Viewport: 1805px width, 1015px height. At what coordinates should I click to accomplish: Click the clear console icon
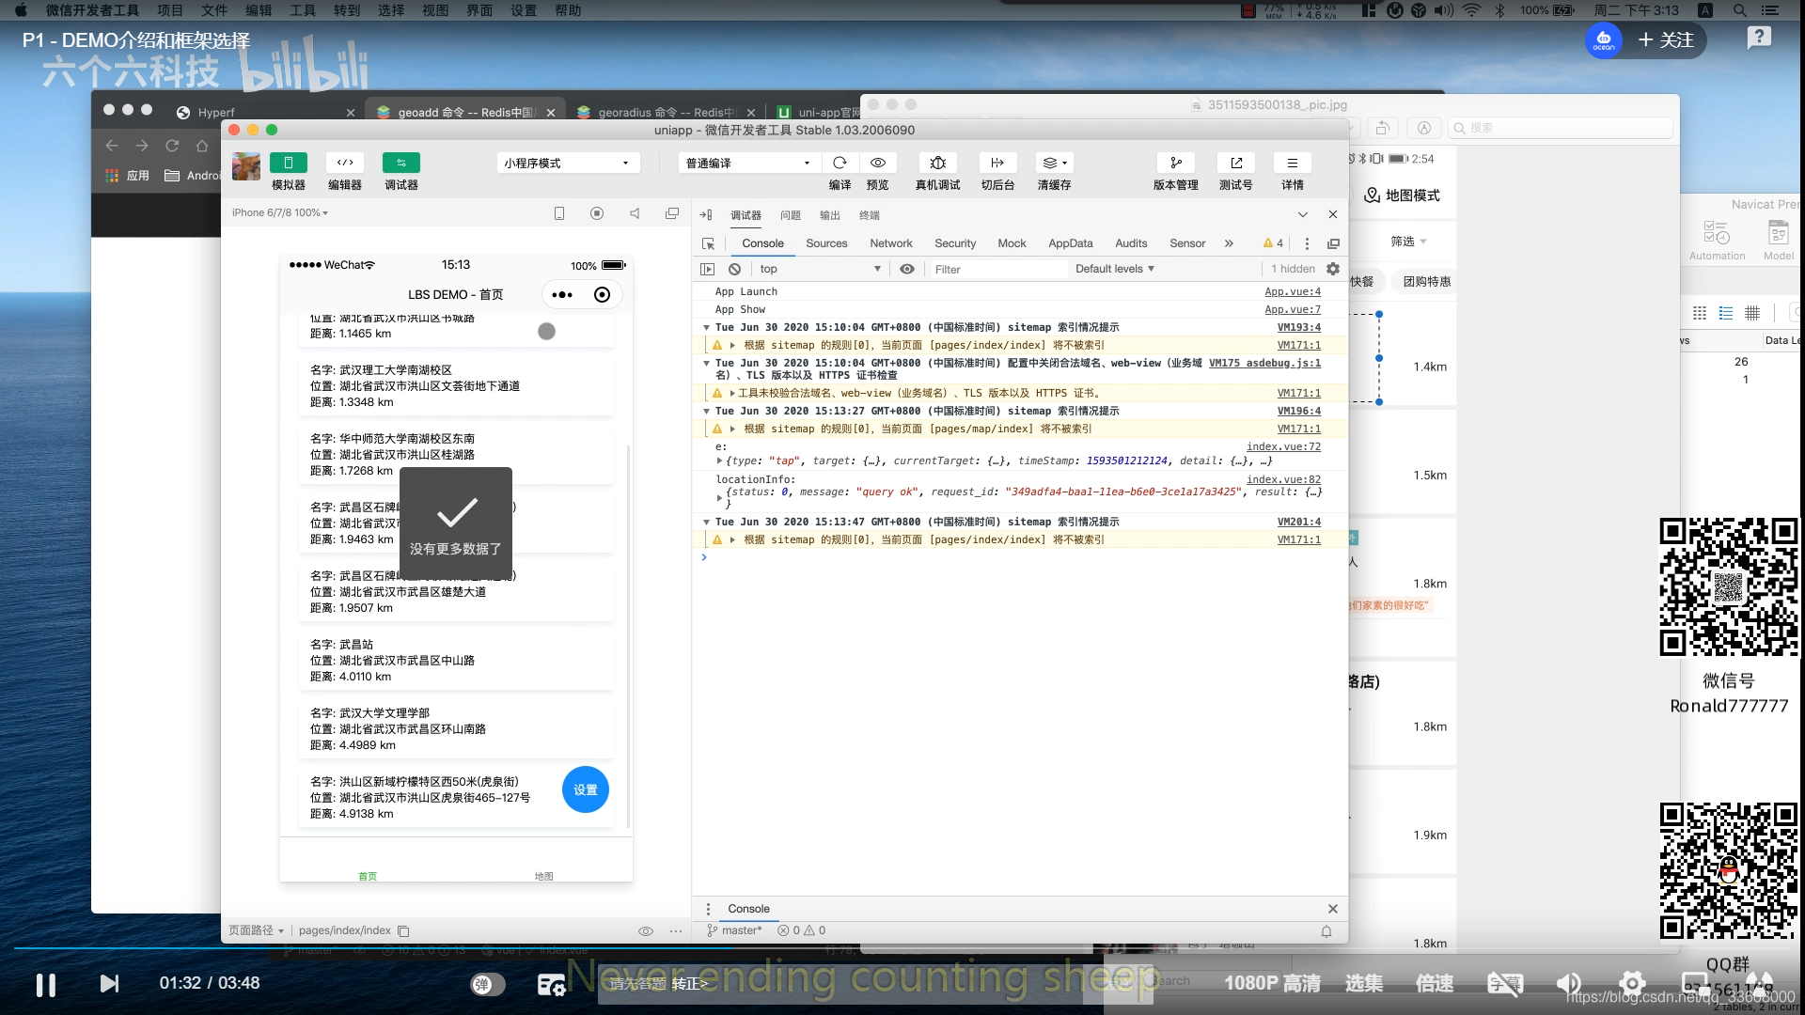pos(734,269)
